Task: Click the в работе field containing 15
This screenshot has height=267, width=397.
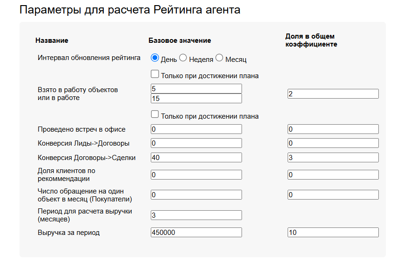Action: point(196,99)
